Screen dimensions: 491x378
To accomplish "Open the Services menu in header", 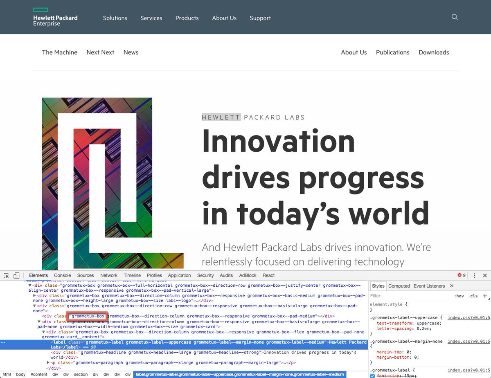I will point(151,18).
